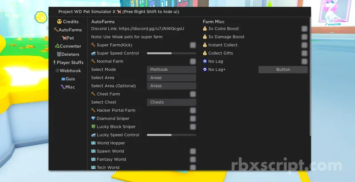Image resolution: width=355 pixels, height=182 pixels.
Task: Click the train icon beside Lucky Speed Control
Action: point(93,135)
